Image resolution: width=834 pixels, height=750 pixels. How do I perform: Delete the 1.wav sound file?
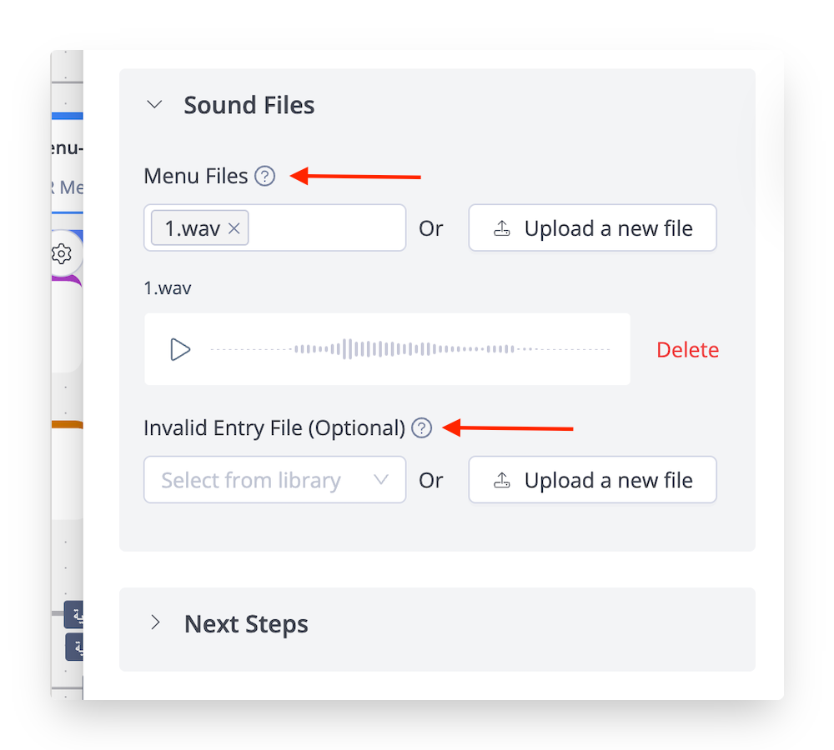click(687, 350)
